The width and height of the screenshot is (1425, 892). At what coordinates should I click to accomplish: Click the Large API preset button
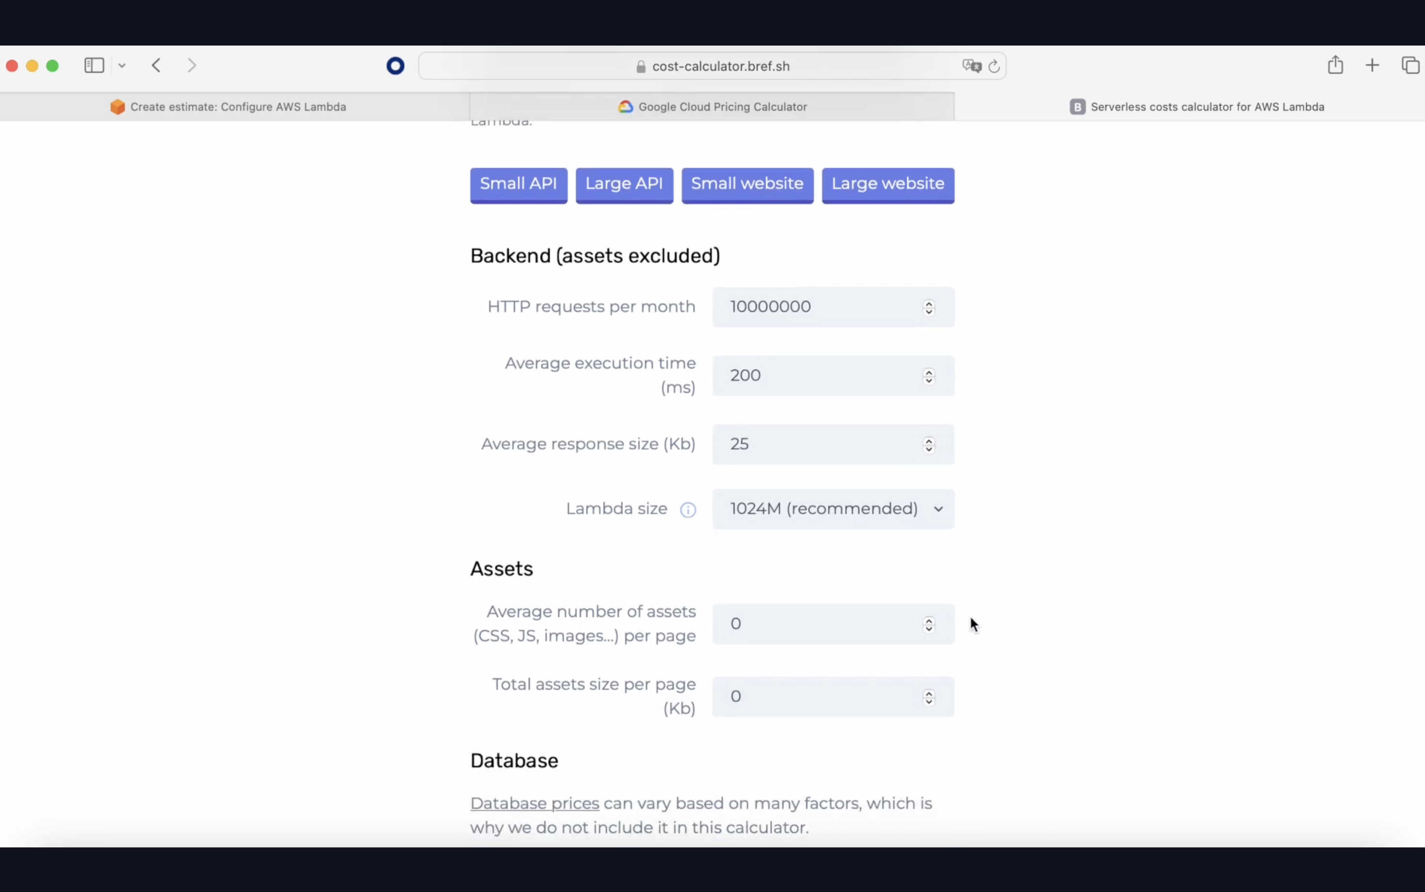pos(624,183)
